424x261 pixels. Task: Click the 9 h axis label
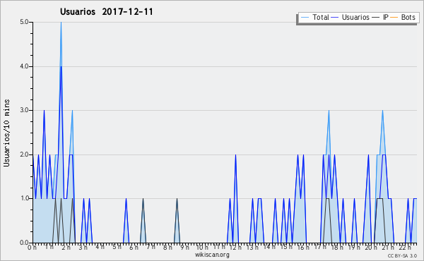point(184,247)
